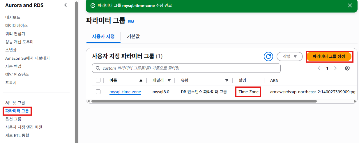This screenshot has width=359, height=143.
Task: Check the mysql-time-zone row checkbox
Action: [98, 92]
